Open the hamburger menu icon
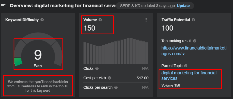Viewport: 233px width, 99px height. pyautogui.click(x=3, y=6)
